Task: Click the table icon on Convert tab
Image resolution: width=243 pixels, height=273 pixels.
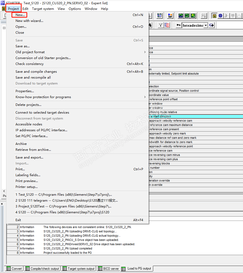Action: (x=8, y=269)
